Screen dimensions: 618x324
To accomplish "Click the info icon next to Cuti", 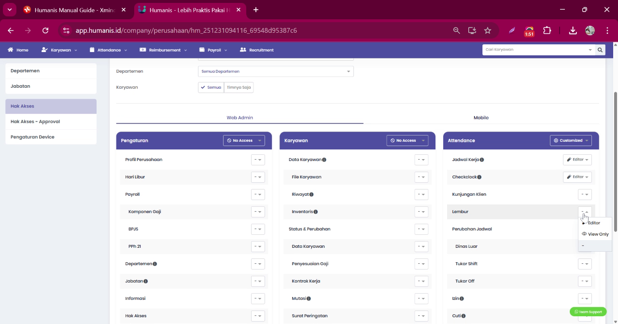I will (x=463, y=316).
